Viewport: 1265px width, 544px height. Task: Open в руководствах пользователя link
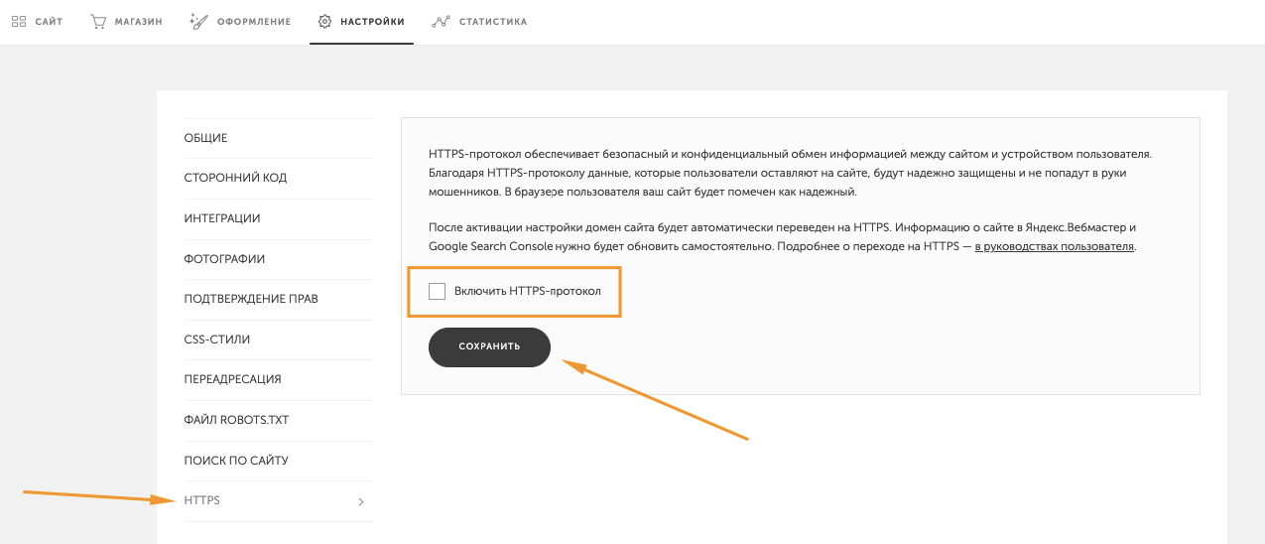tap(1054, 246)
